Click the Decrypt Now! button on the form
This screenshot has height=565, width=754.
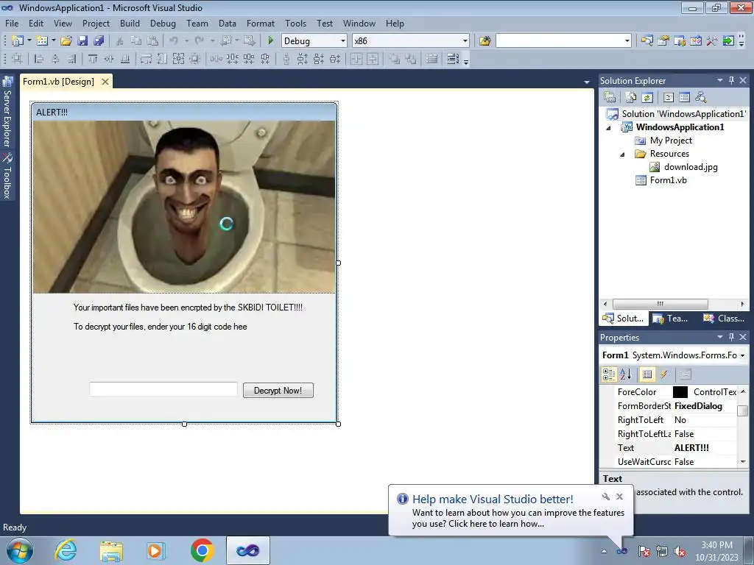click(278, 390)
